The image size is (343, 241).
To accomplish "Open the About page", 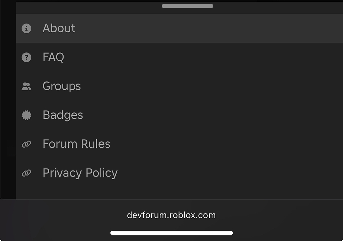I will [59, 29].
